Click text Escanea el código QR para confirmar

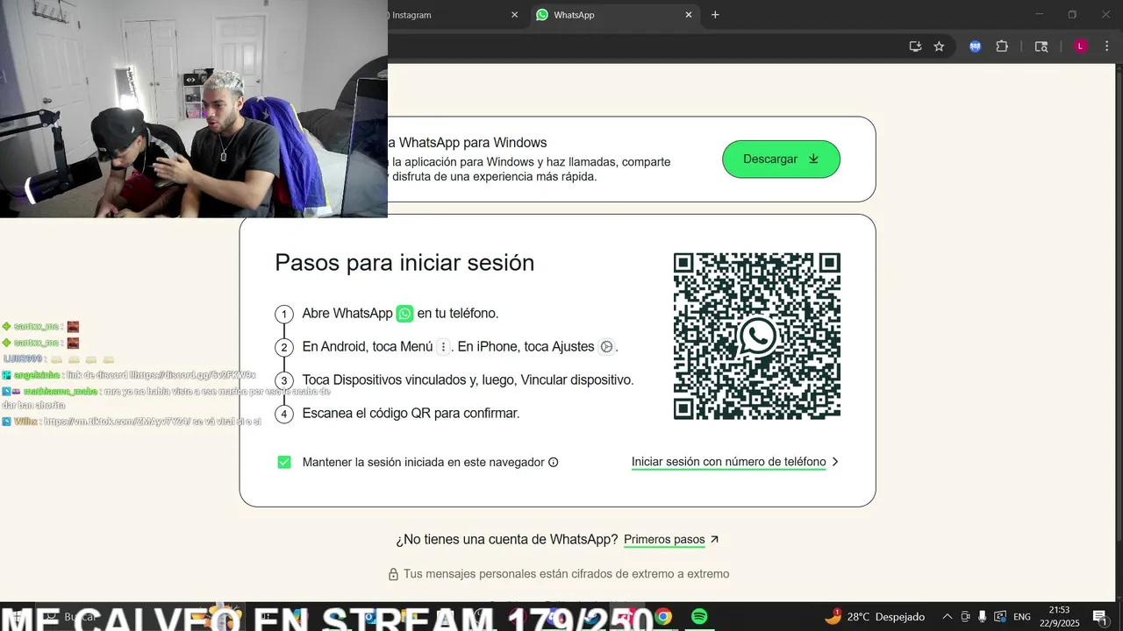point(411,413)
